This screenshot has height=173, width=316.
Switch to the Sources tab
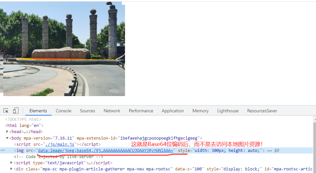pos(87,111)
